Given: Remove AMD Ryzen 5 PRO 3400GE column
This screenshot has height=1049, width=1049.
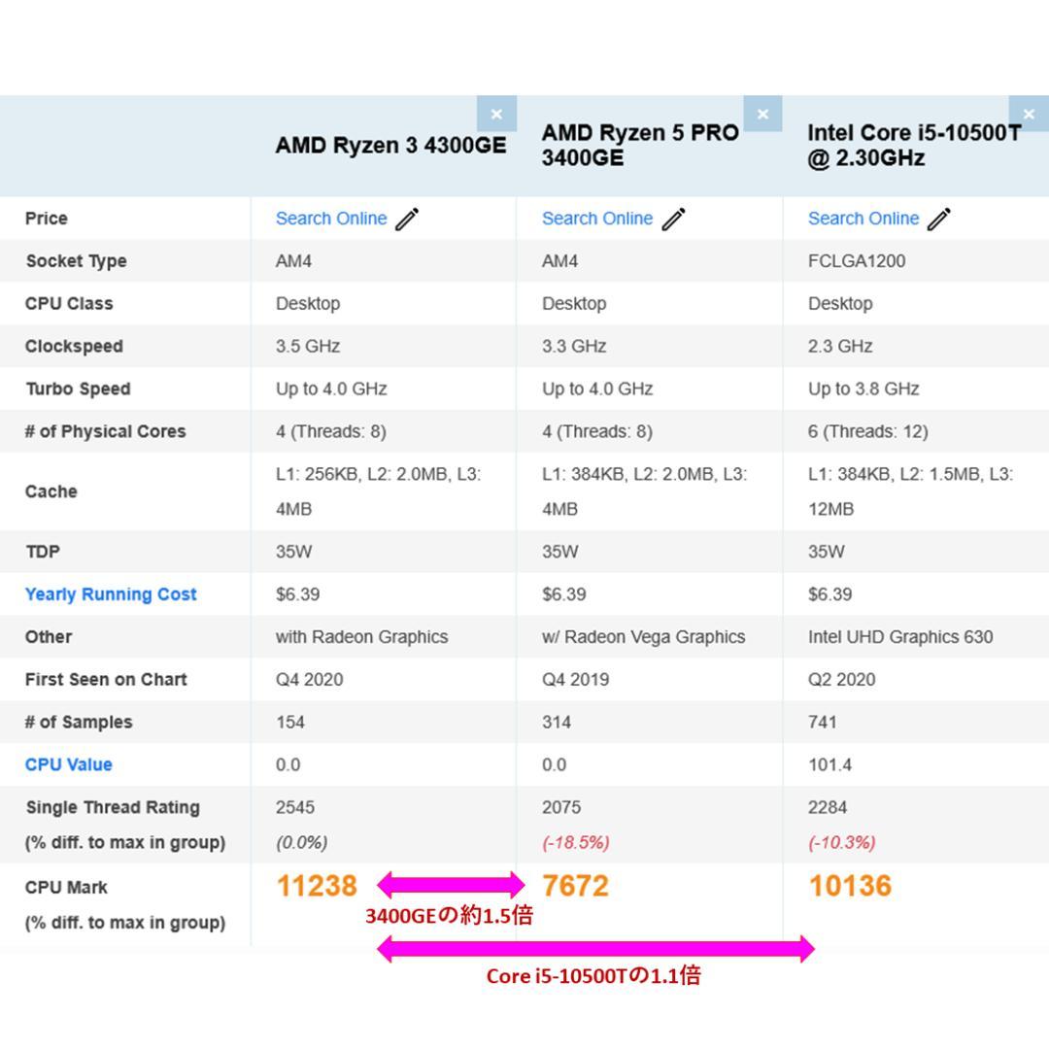Looking at the screenshot, I should pos(762,115).
